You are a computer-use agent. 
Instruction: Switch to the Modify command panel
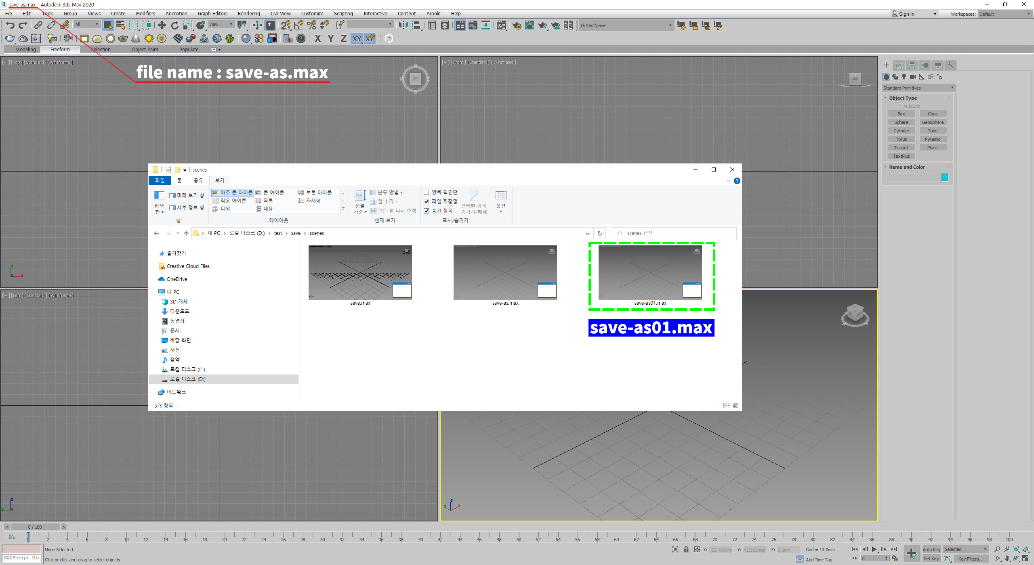(x=899, y=65)
